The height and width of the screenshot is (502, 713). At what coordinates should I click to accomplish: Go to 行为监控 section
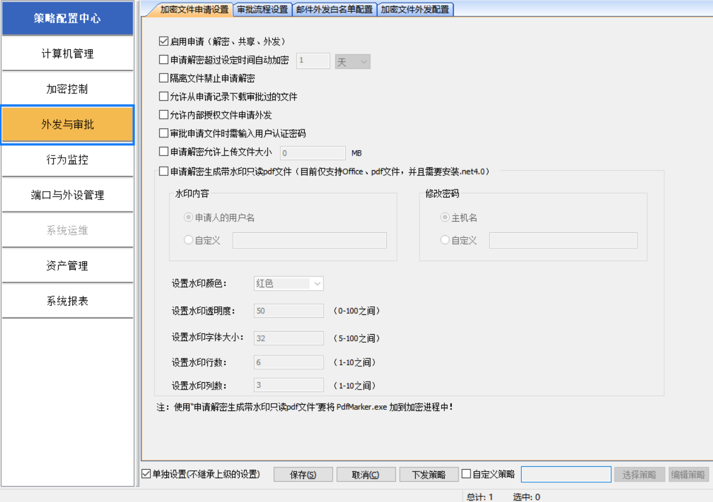(x=67, y=160)
